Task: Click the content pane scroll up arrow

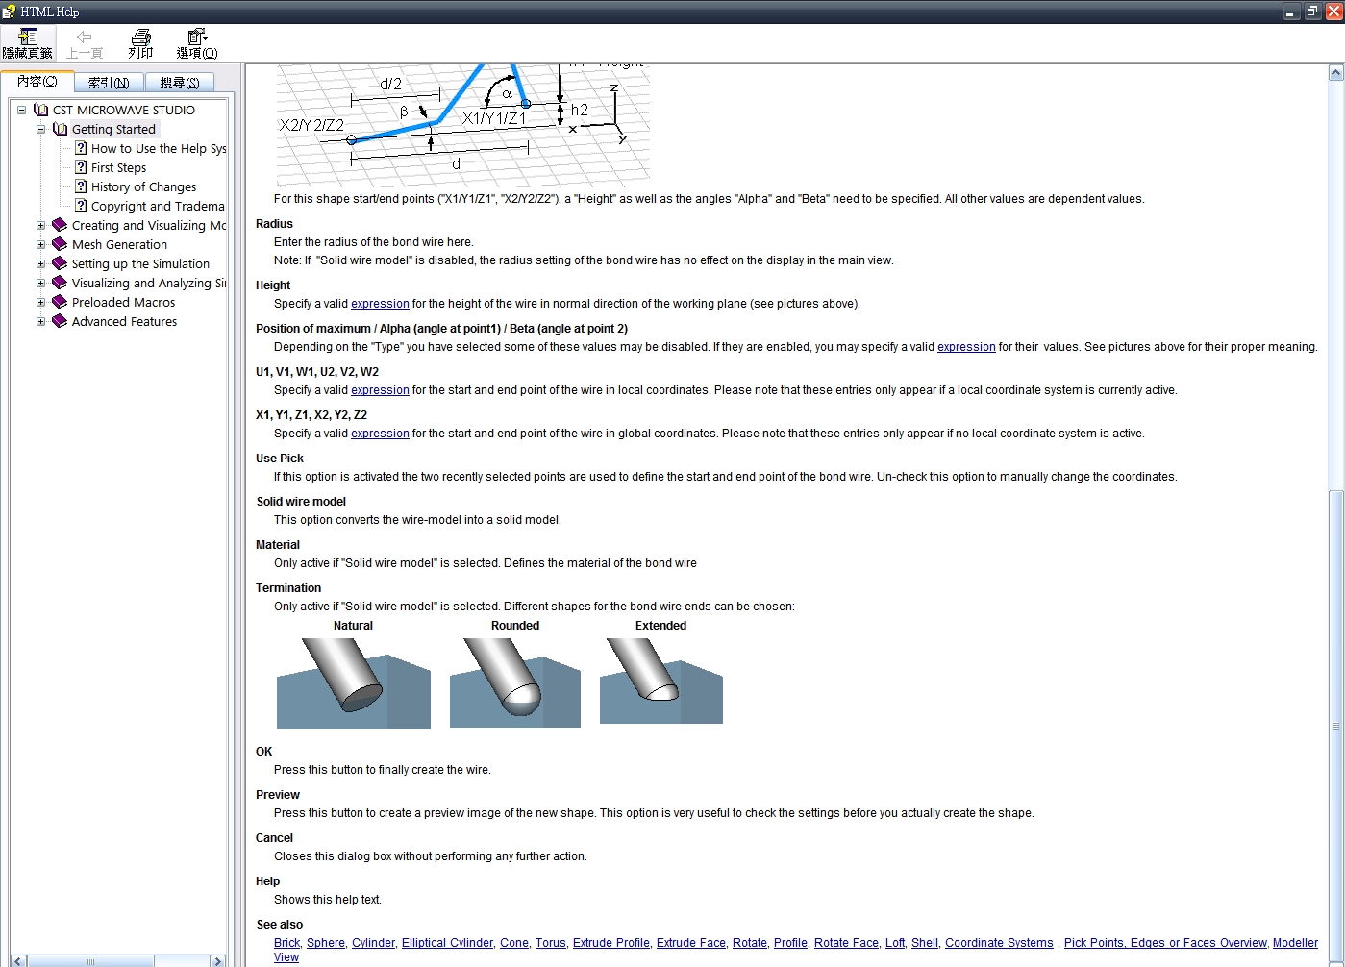Action: click(1336, 72)
